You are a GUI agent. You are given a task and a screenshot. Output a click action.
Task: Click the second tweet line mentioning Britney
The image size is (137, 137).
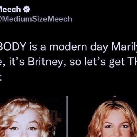tap(68, 62)
